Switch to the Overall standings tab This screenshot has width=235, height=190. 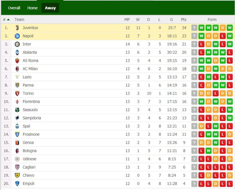14,8
